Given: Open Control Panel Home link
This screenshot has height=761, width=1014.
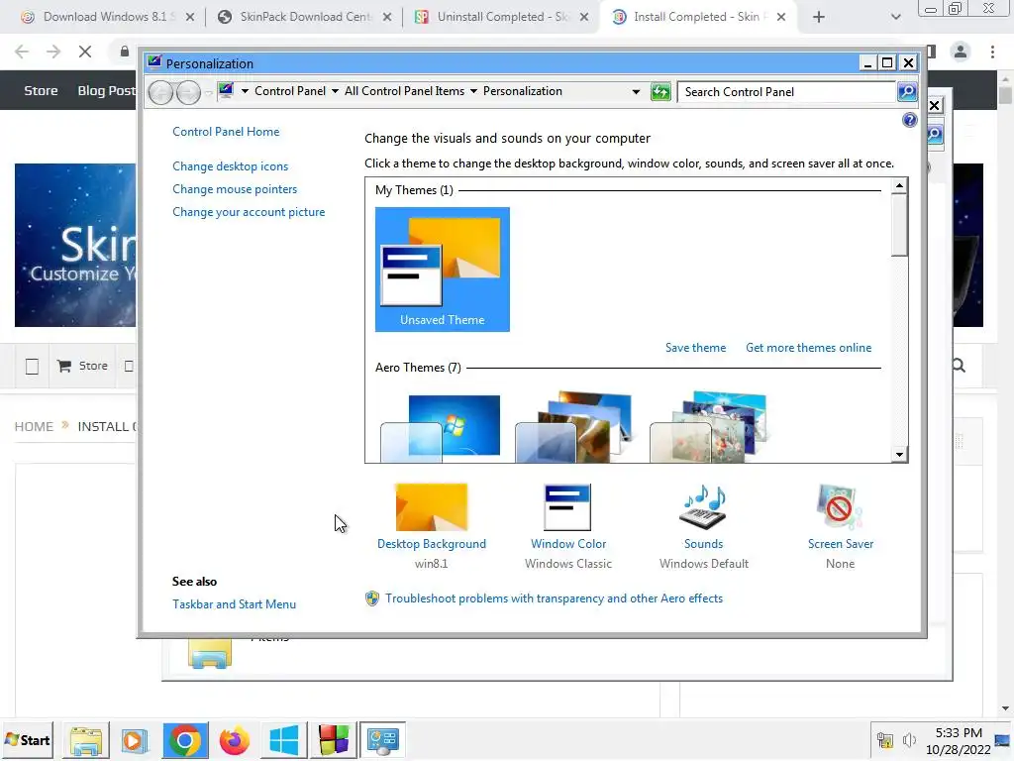Looking at the screenshot, I should click(226, 132).
